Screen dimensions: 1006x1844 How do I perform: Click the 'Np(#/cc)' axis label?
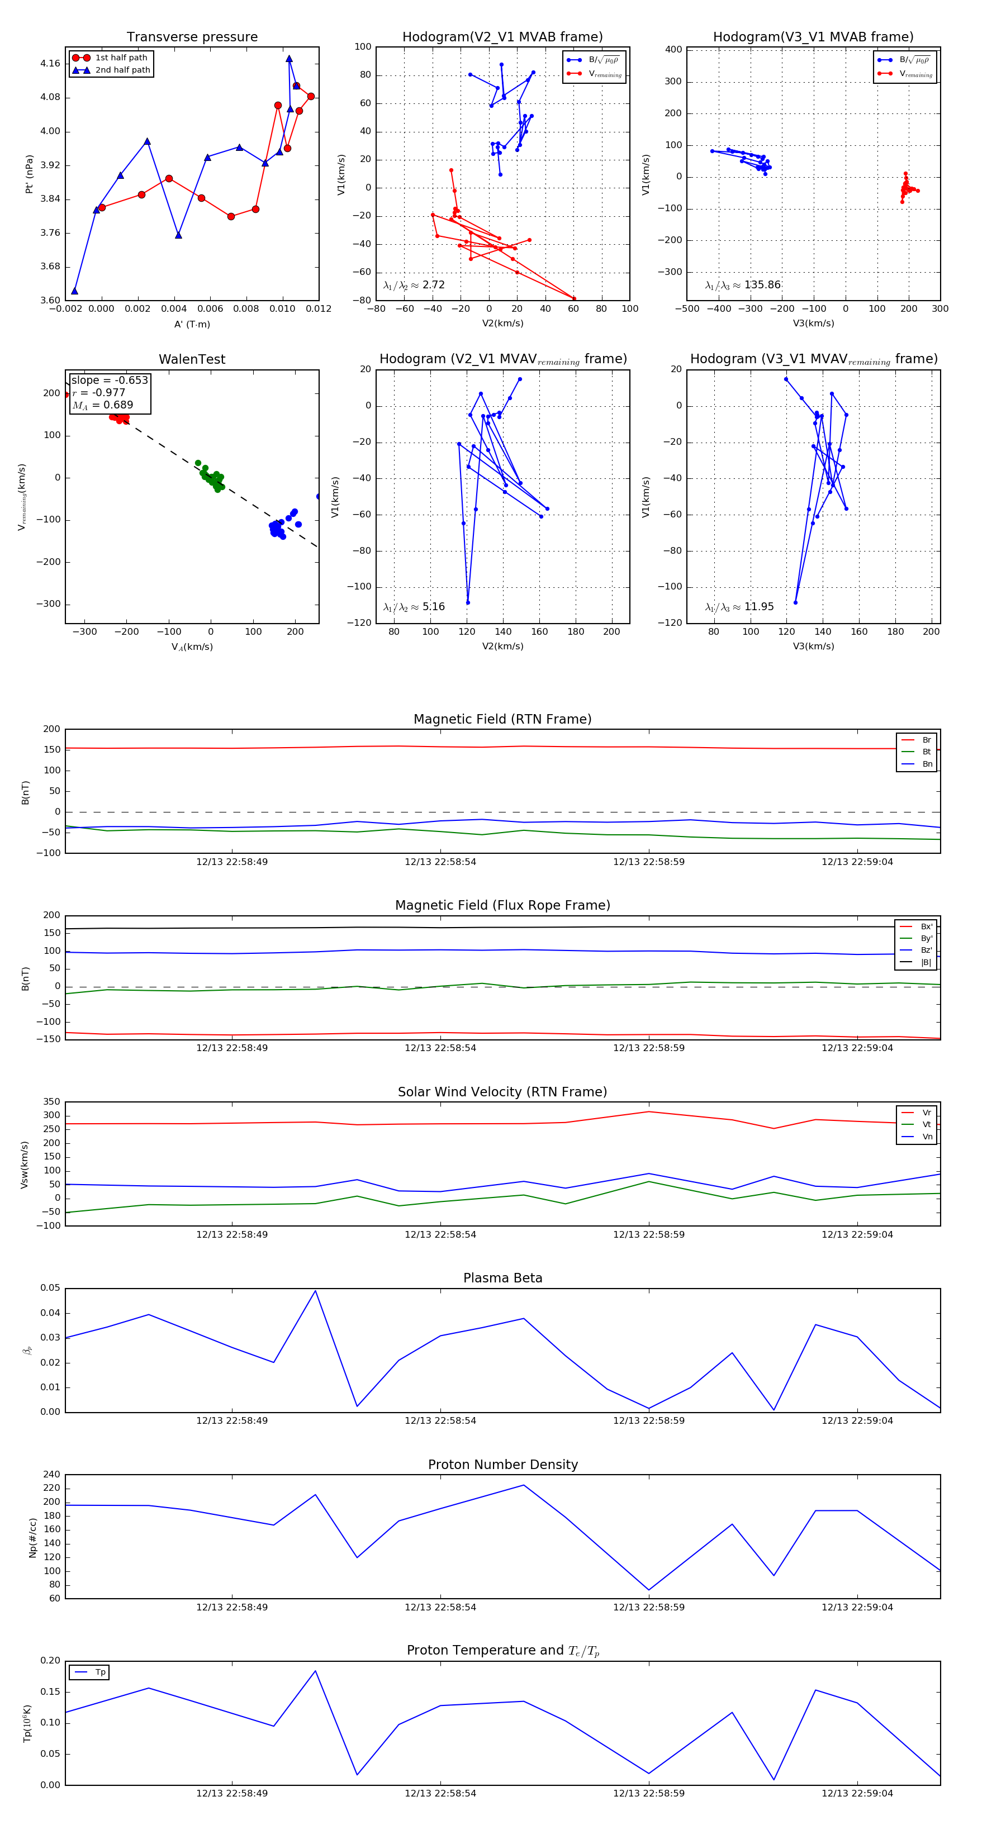click(x=32, y=1537)
